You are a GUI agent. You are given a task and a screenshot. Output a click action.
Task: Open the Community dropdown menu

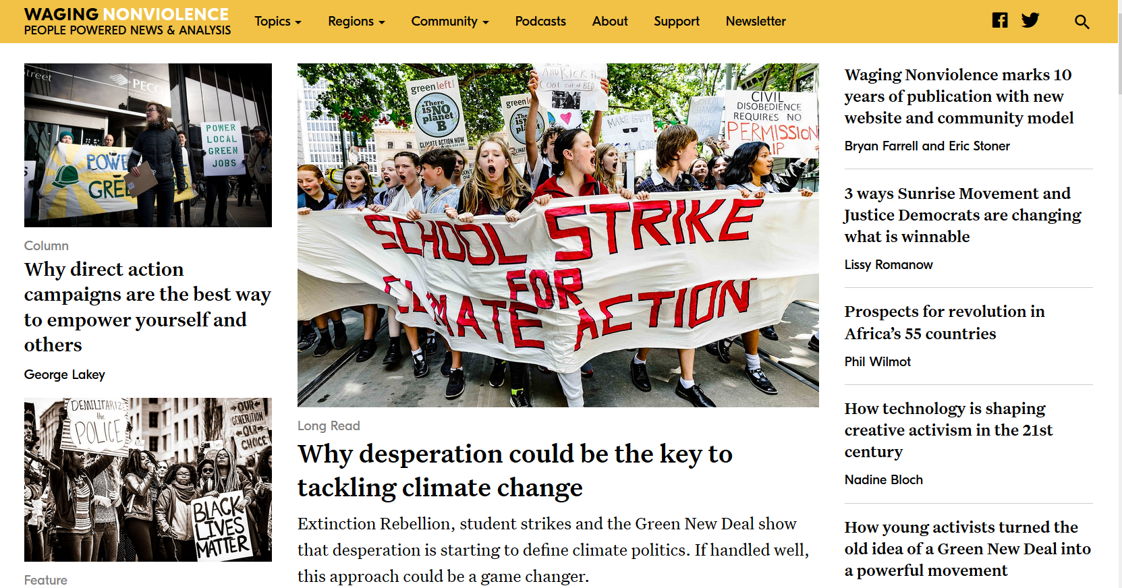[449, 22]
